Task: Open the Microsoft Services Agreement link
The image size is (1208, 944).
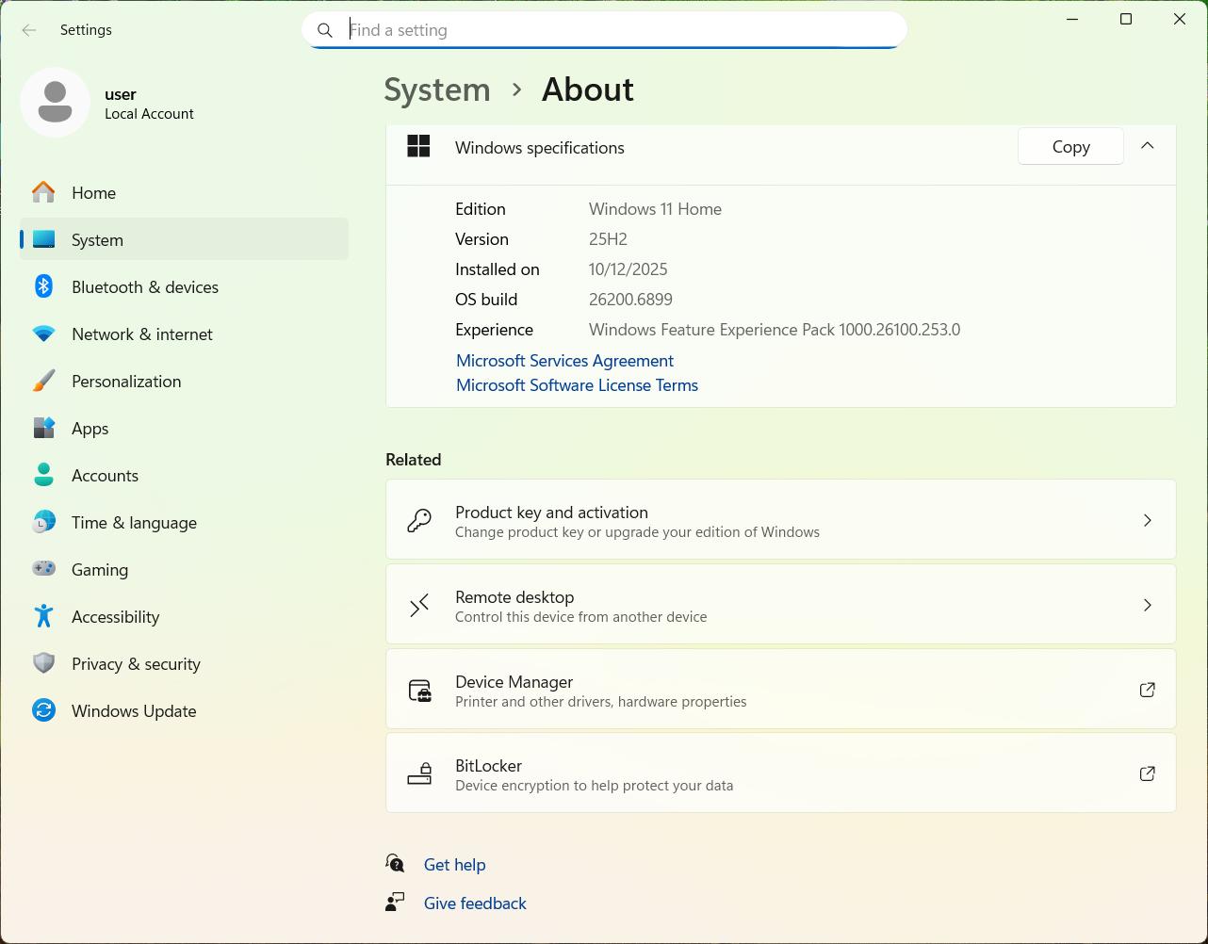Action: (564, 361)
